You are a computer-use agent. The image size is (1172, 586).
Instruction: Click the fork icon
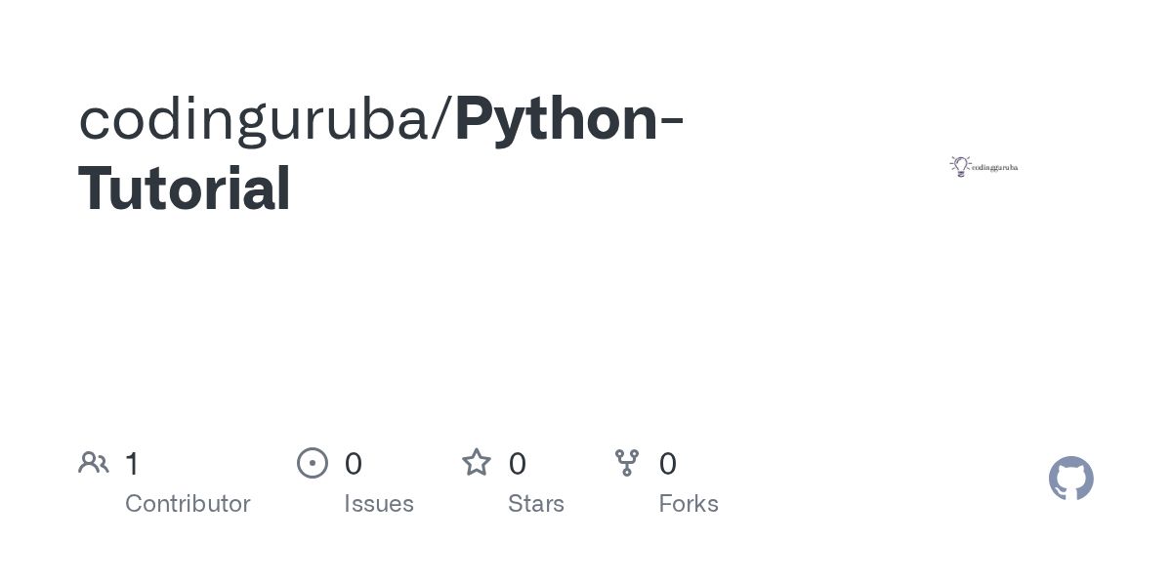pyautogui.click(x=627, y=463)
